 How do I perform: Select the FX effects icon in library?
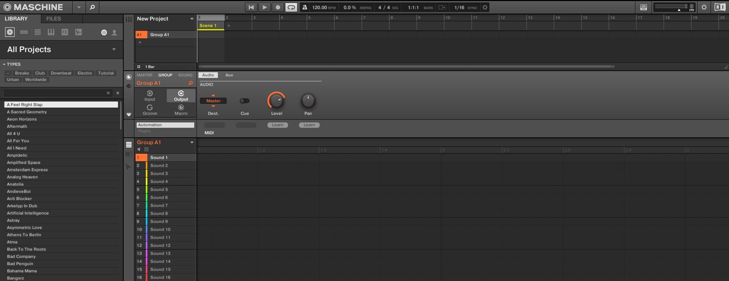click(65, 32)
